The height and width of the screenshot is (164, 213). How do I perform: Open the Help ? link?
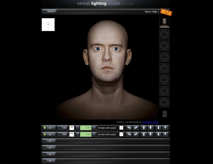(x=155, y=12)
